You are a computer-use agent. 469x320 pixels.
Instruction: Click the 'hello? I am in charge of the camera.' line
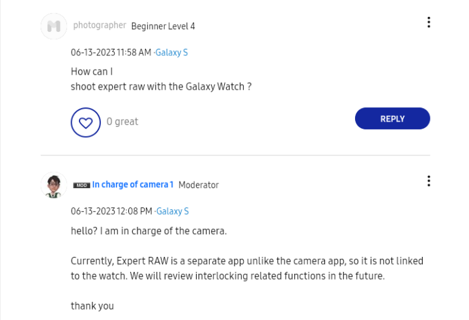149,231
